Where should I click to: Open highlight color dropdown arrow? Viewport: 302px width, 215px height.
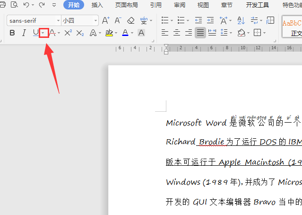tap(116, 33)
